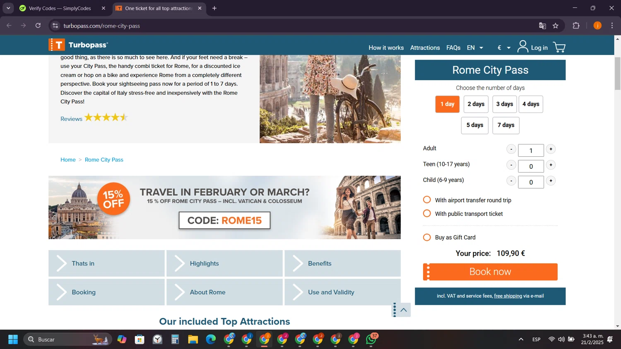Open the Attractions menu item

coord(425,48)
